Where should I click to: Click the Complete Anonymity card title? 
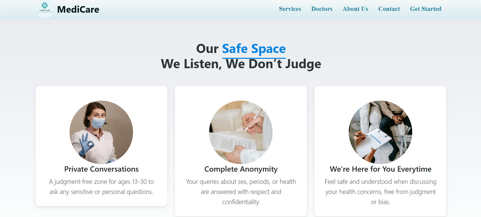241,169
